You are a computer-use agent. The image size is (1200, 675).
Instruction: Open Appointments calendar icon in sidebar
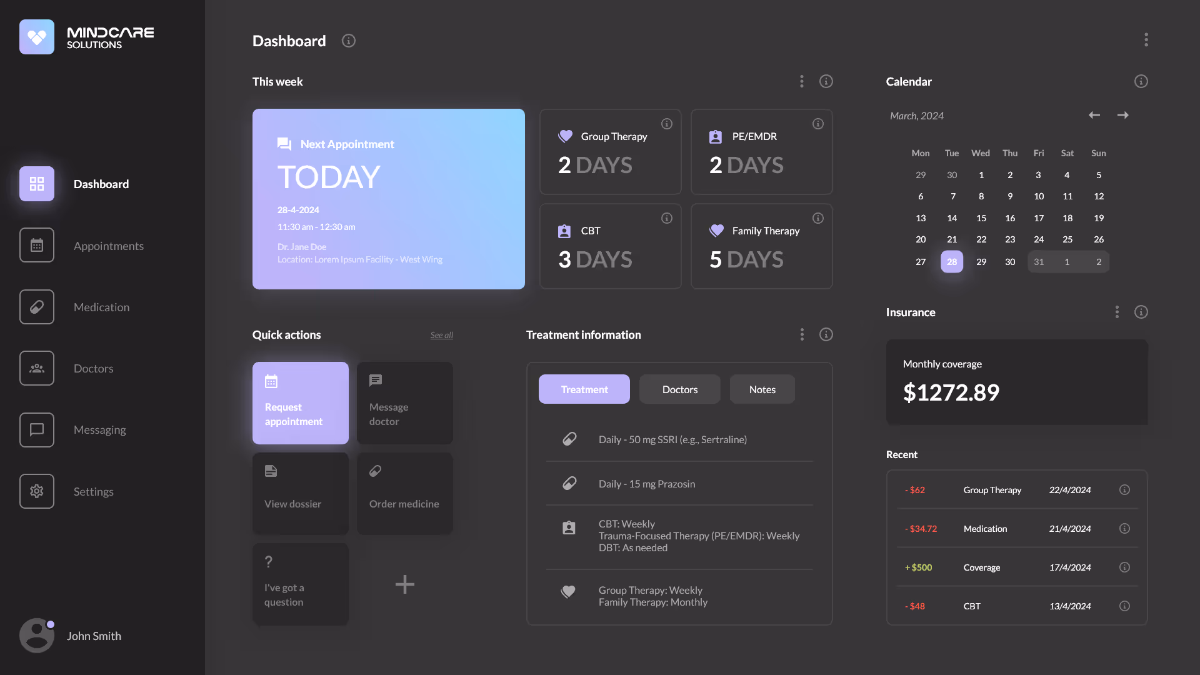point(37,246)
